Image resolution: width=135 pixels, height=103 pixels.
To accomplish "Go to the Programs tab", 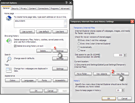I will pyautogui.click(x=54, y=8).
